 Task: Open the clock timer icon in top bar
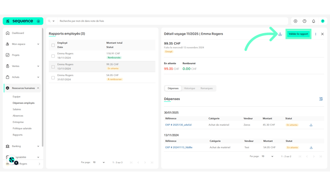(305, 21)
